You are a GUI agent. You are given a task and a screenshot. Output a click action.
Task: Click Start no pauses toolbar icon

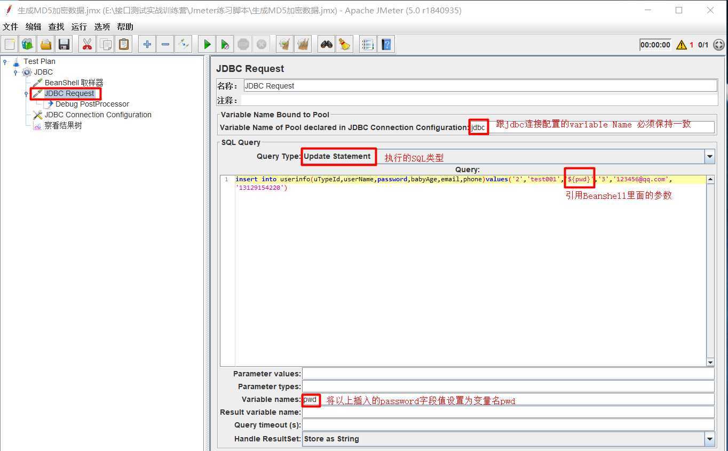click(x=225, y=45)
